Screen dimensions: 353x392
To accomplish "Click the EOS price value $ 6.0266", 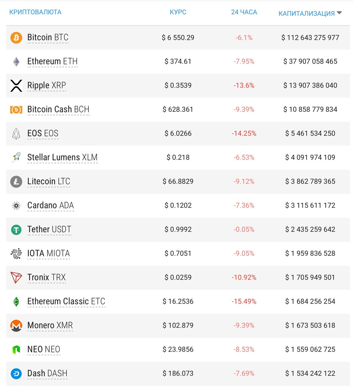I will [178, 134].
